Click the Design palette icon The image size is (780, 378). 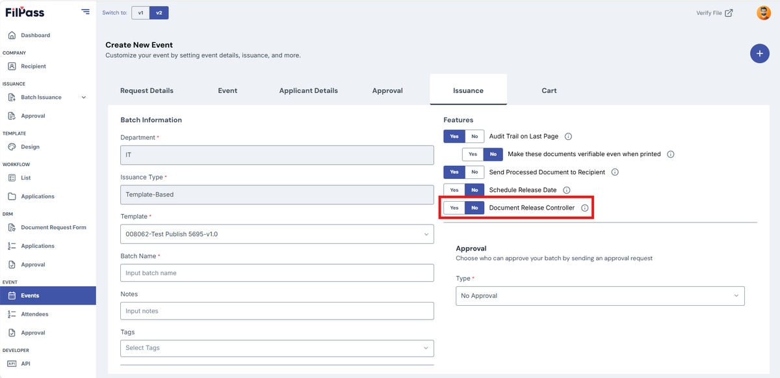point(12,147)
